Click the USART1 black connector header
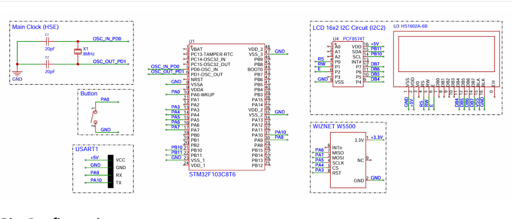 pyautogui.click(x=110, y=171)
